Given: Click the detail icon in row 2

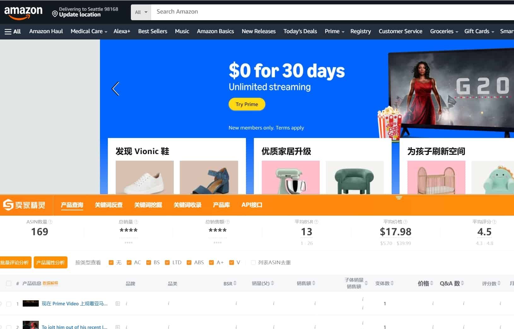Looking at the screenshot, I should (118, 327).
